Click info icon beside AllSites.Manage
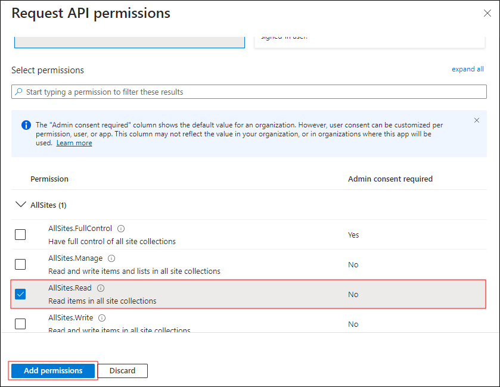The width and height of the screenshot is (500, 387). click(x=111, y=258)
